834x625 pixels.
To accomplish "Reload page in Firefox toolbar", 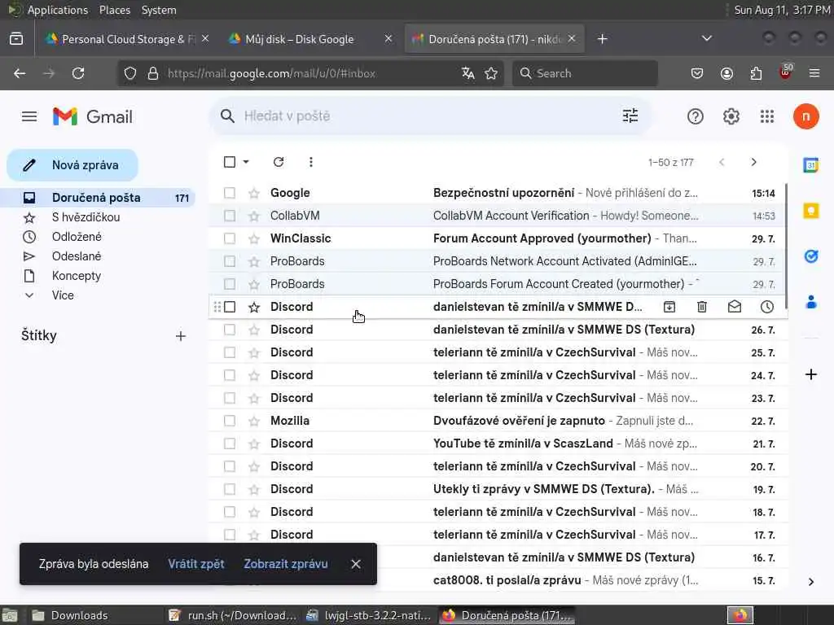I will pyautogui.click(x=78, y=73).
